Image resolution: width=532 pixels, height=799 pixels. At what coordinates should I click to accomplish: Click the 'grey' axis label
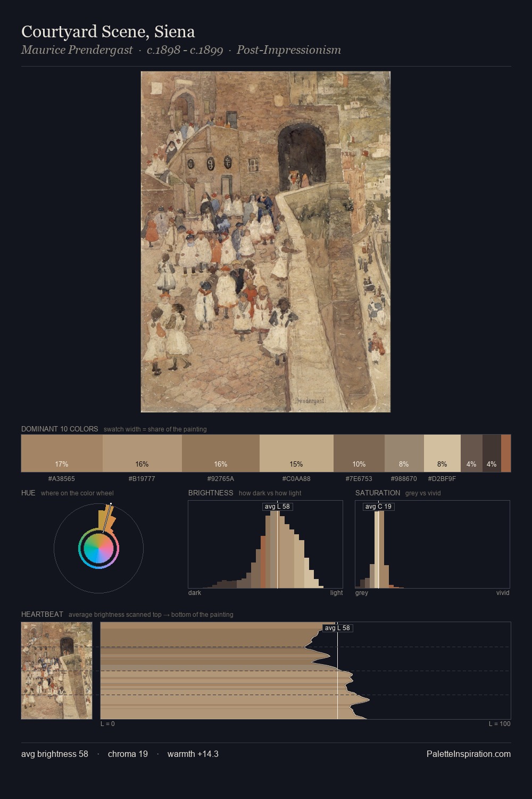pyautogui.click(x=362, y=593)
